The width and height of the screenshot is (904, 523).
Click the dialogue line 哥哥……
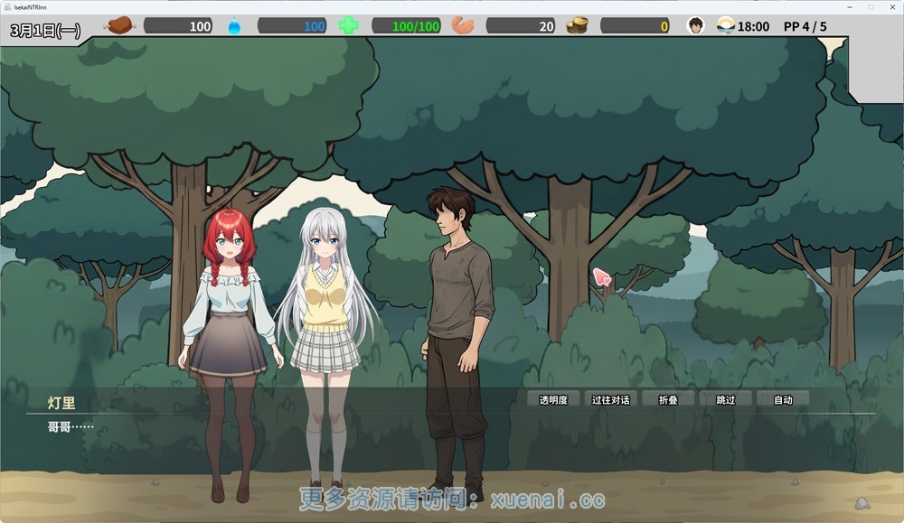click(x=71, y=427)
